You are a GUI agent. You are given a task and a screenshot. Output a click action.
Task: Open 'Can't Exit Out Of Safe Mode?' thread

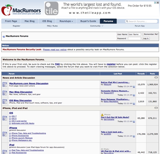click(115, 117)
